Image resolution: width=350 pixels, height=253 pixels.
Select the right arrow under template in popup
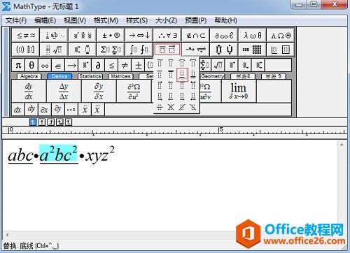160,96
